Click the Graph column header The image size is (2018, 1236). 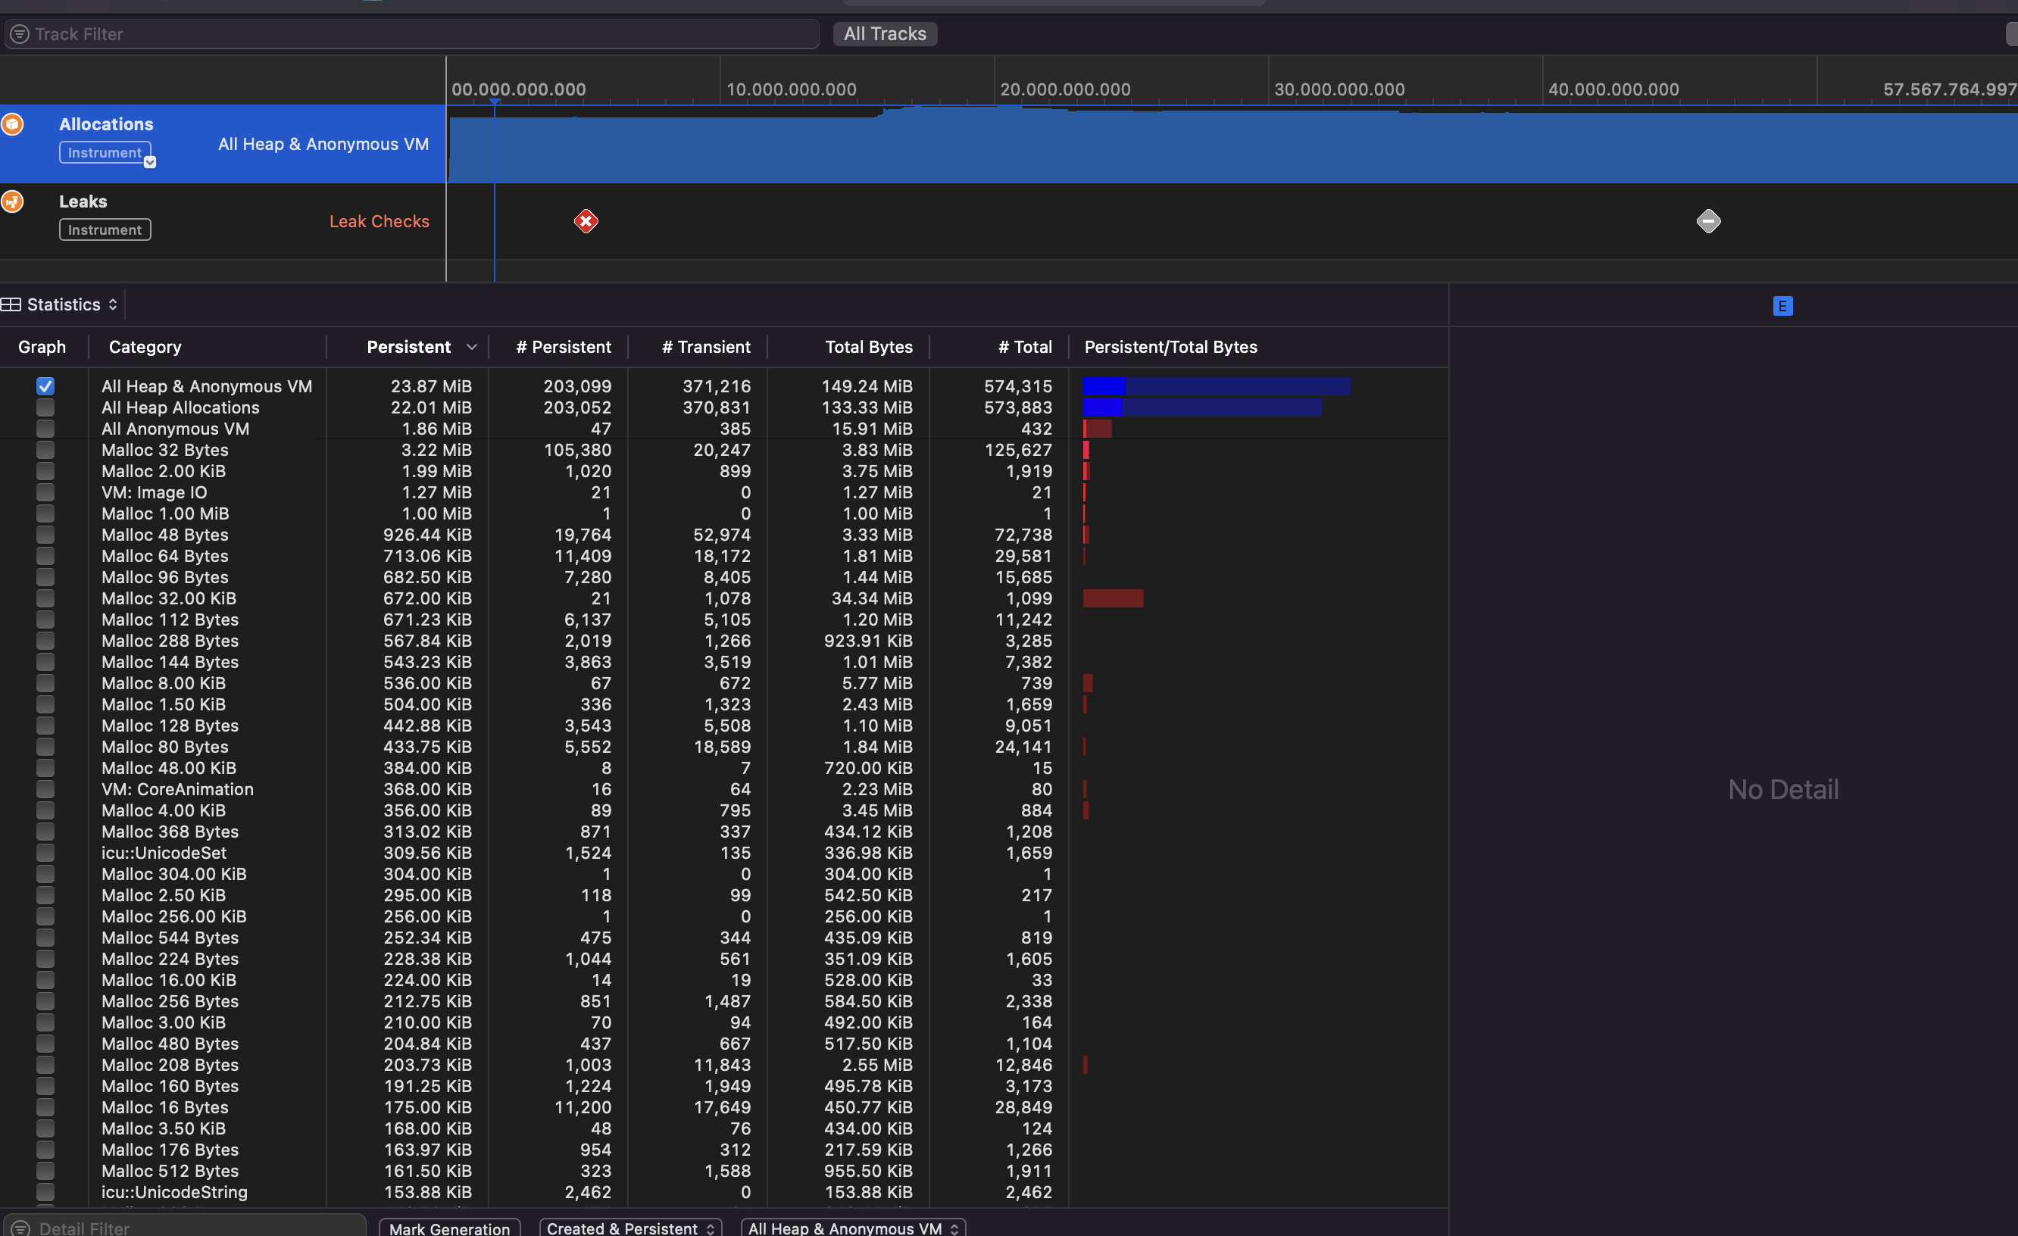pos(42,348)
